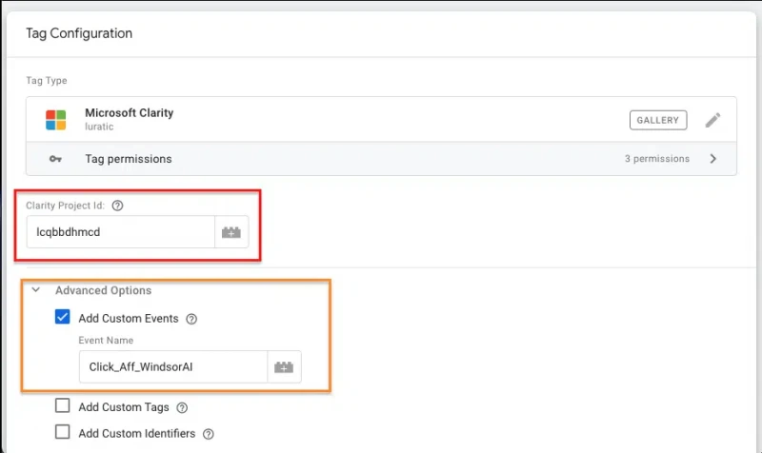
Task: Collapse the Advanced Options section chevron
Action: [35, 290]
